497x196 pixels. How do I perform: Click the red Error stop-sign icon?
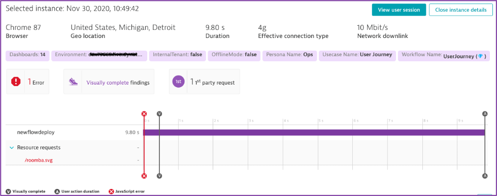[x=16, y=82]
